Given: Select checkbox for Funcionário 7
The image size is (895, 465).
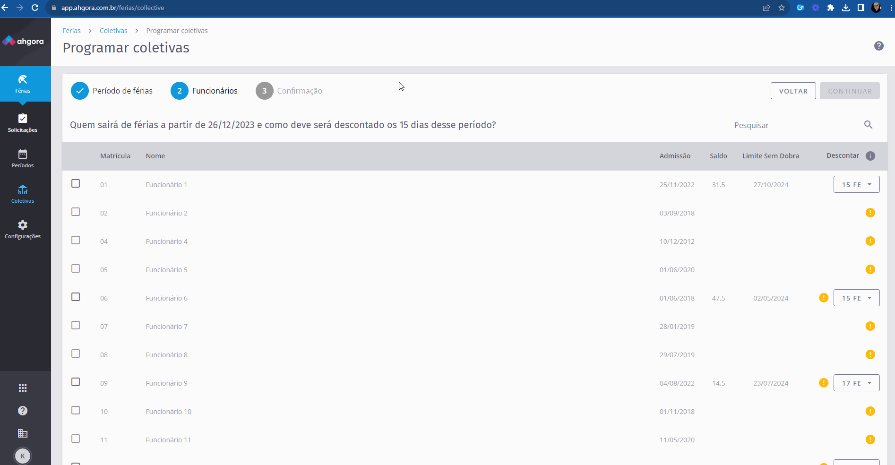Looking at the screenshot, I should coord(76,325).
